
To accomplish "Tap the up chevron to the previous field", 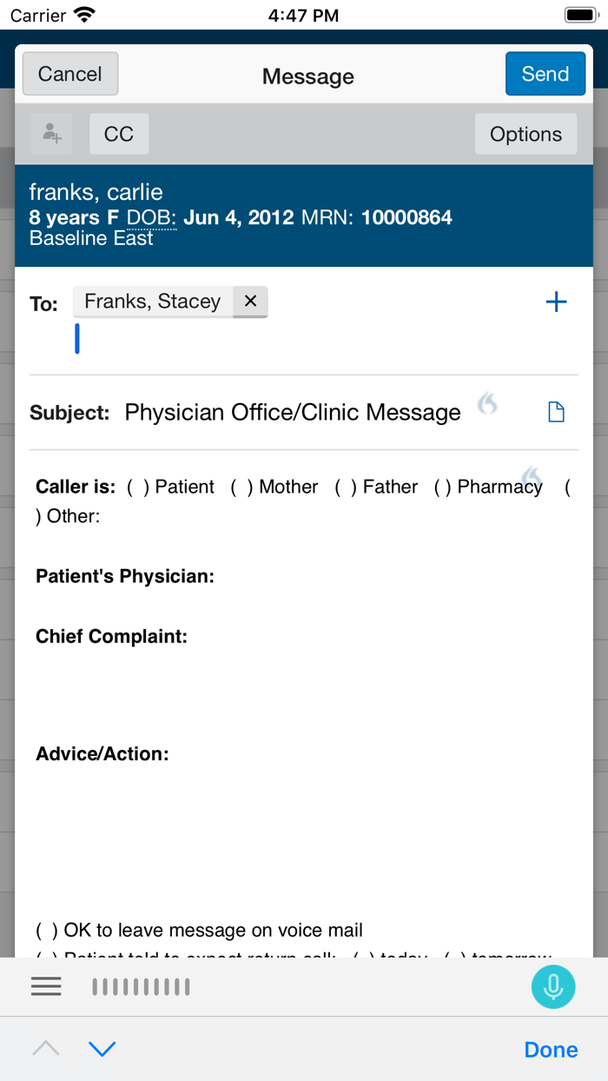I will coord(46,1049).
